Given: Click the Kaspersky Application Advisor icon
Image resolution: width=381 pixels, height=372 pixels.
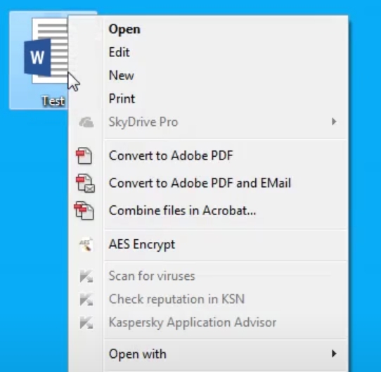Looking at the screenshot, I should [x=86, y=323].
